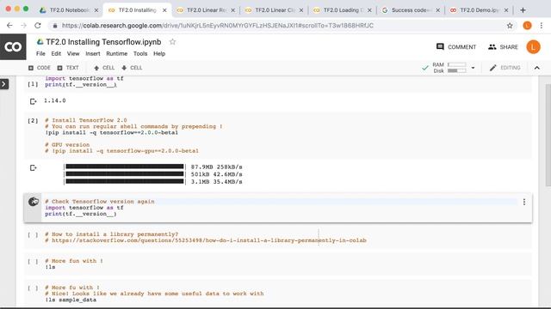
Task: Click the 87.9MB download progress bar
Action: [125, 167]
